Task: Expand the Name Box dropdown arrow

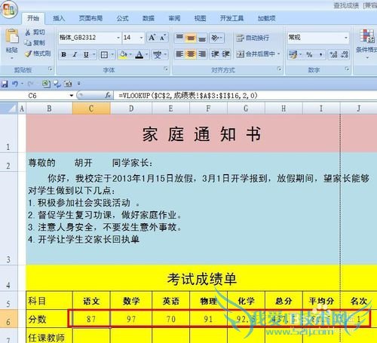Action: point(72,96)
